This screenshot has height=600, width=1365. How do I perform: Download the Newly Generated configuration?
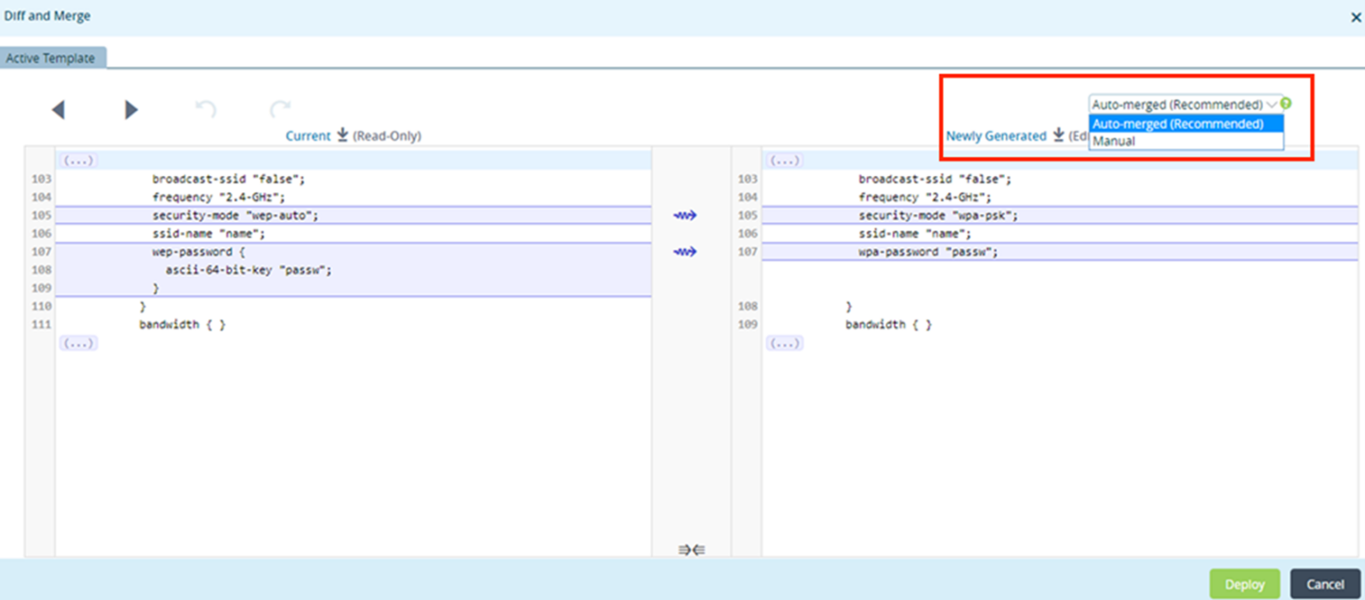tap(1058, 136)
